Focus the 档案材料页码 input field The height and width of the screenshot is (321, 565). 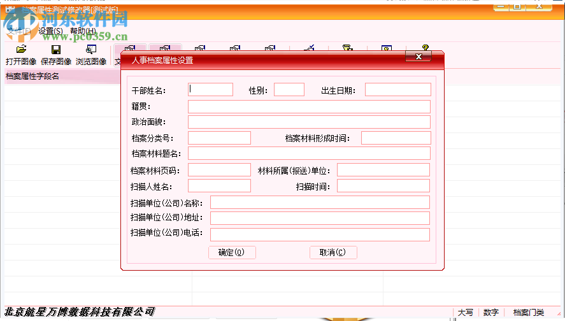pyautogui.click(x=220, y=170)
